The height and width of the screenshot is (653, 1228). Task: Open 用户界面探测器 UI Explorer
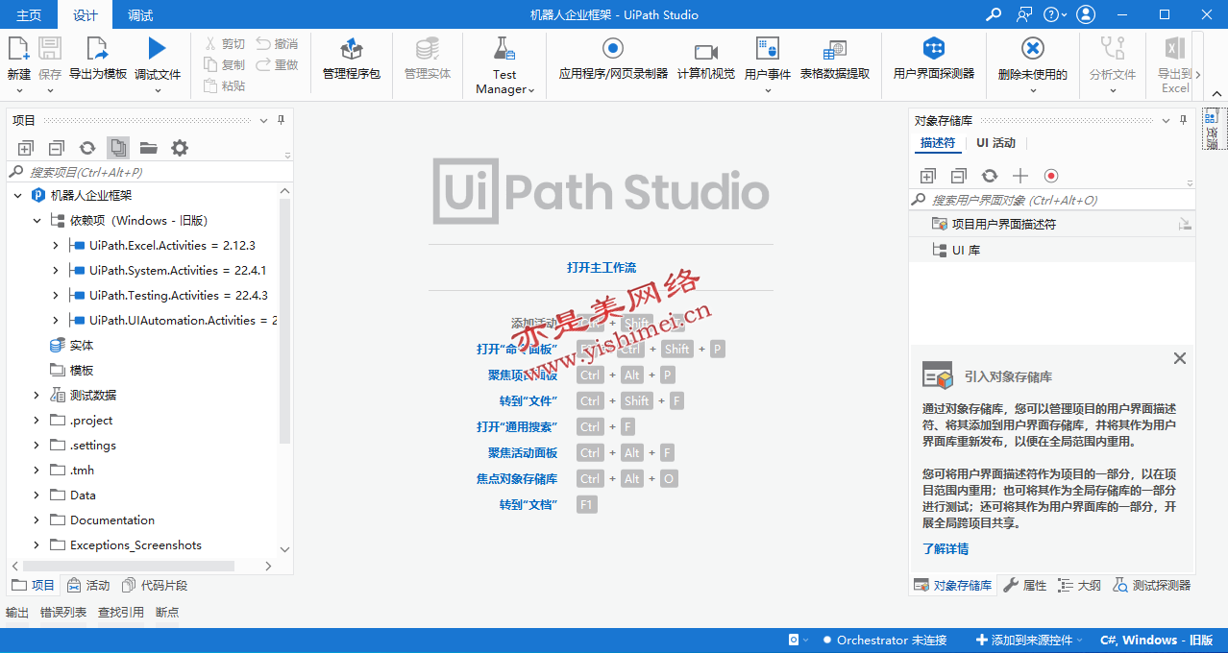(934, 48)
